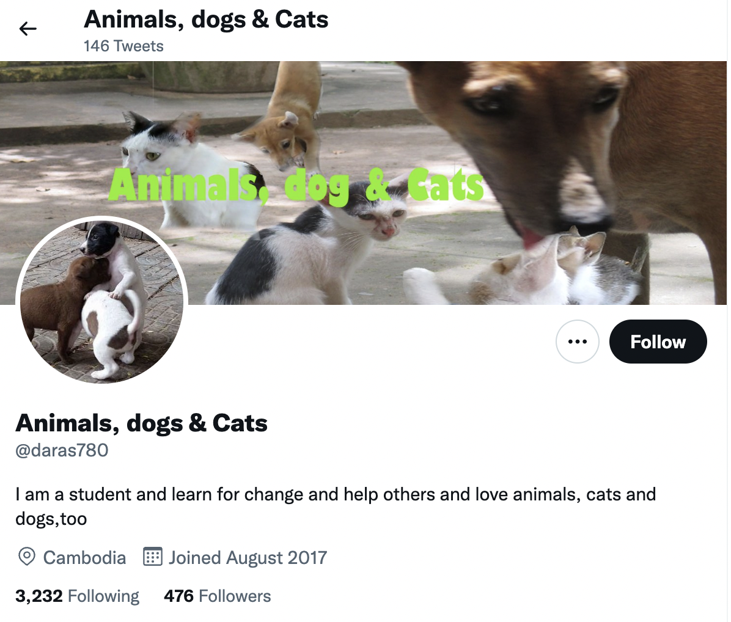Click the @daras780 handle
This screenshot has height=622, width=731.
(x=62, y=450)
